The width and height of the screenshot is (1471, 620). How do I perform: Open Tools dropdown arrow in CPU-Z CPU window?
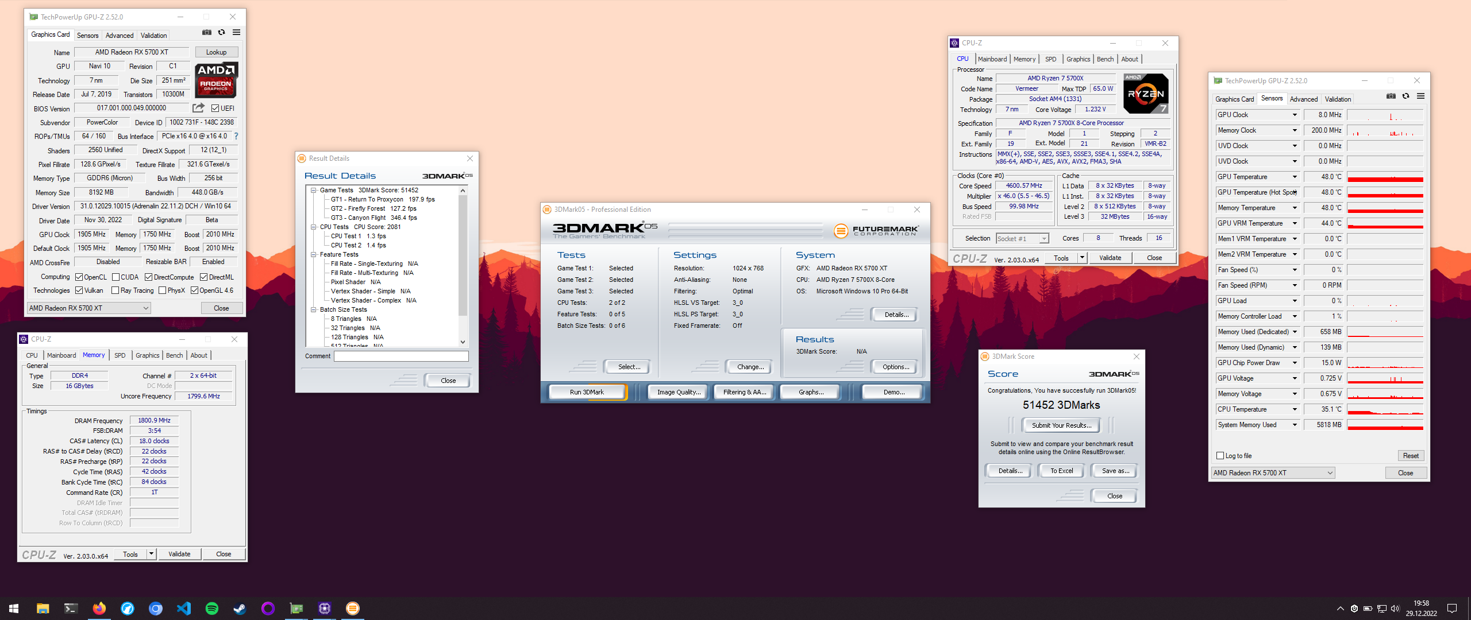coord(1082,258)
